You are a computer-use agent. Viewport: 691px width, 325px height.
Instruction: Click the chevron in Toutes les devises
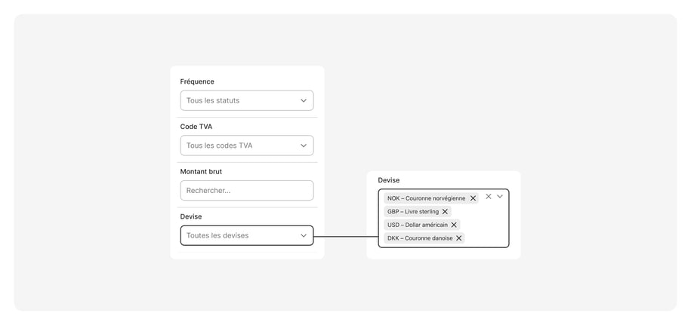click(304, 236)
